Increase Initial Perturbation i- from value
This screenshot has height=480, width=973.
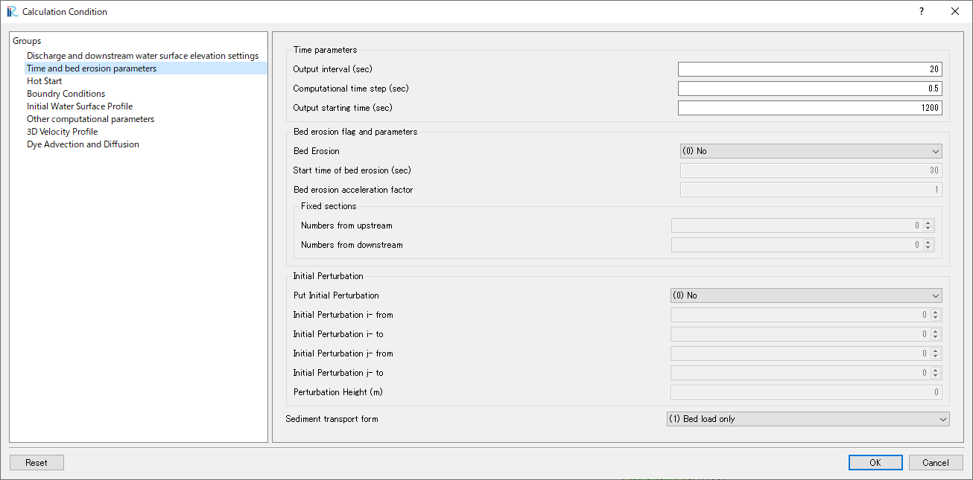(x=936, y=311)
